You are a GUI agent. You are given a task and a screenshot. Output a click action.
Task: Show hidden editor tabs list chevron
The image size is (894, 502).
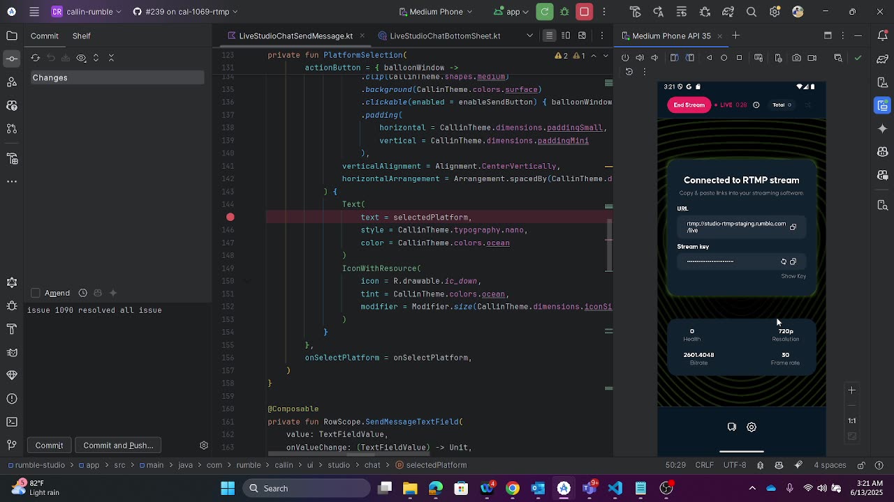click(529, 36)
